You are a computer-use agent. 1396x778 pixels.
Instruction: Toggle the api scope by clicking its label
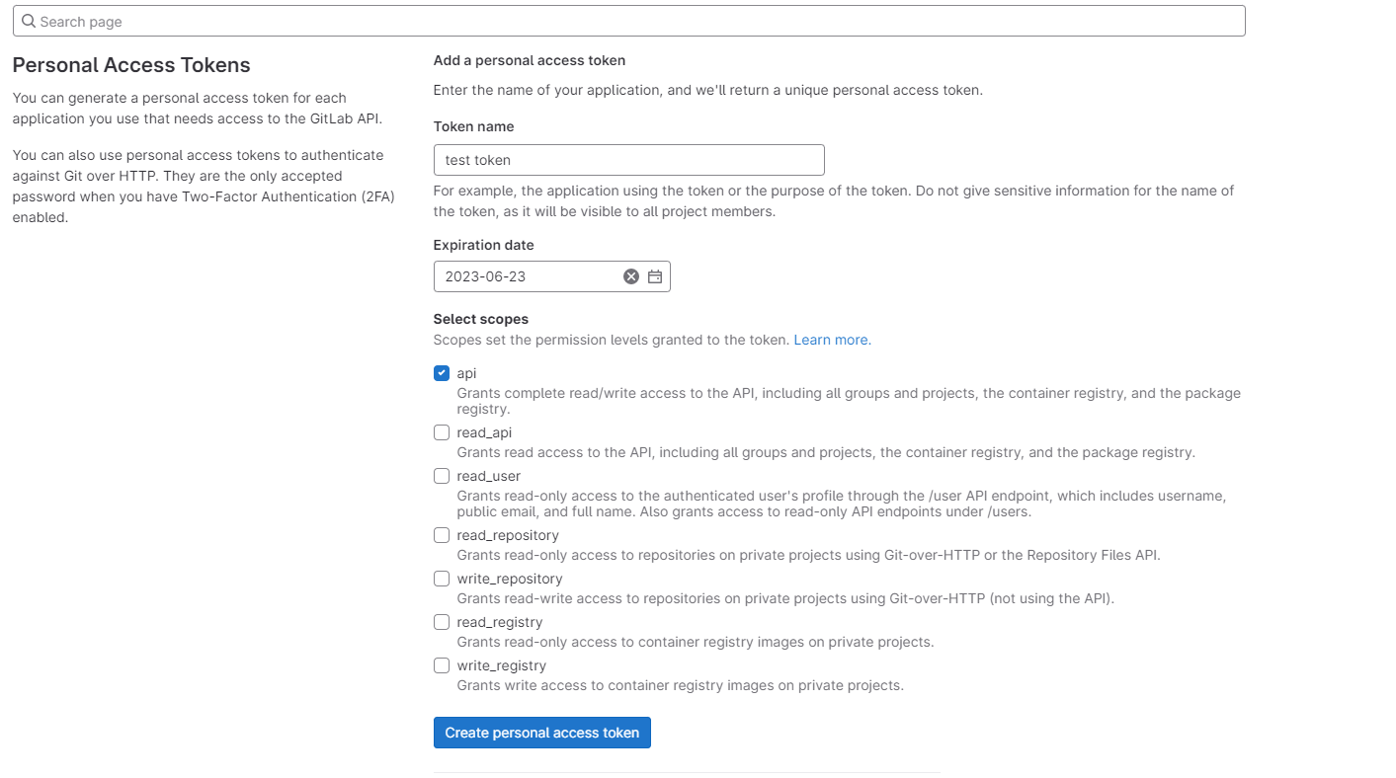[464, 373]
